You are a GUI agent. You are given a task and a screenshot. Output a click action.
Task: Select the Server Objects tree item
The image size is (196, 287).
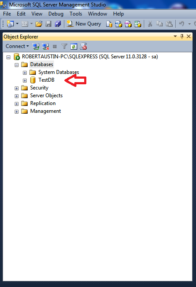point(47,96)
